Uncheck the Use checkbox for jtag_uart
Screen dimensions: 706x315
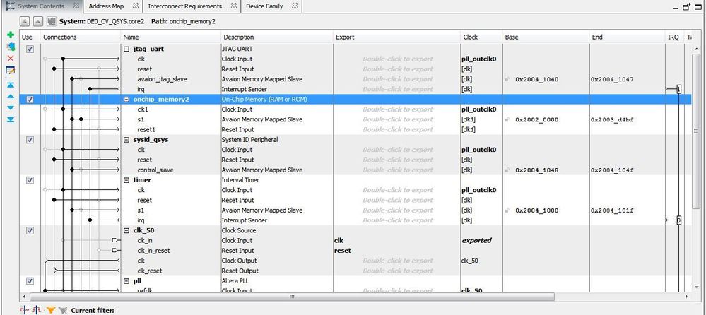[x=30, y=49]
